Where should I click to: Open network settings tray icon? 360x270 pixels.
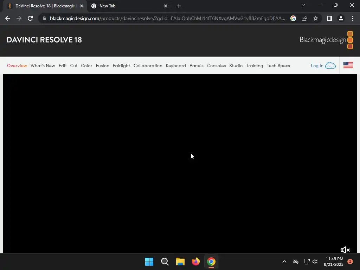tap(307, 262)
